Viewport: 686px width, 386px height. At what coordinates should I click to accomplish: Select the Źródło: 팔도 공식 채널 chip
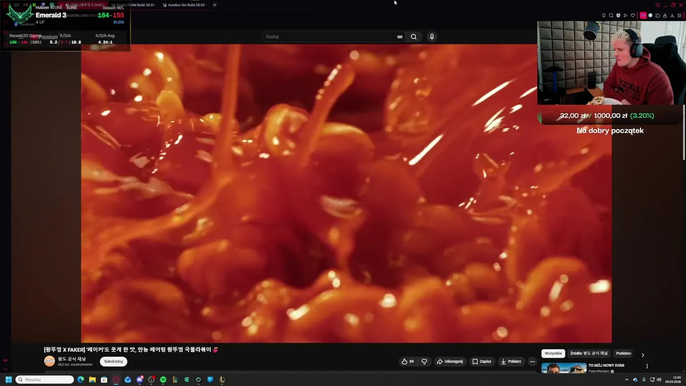pos(588,353)
